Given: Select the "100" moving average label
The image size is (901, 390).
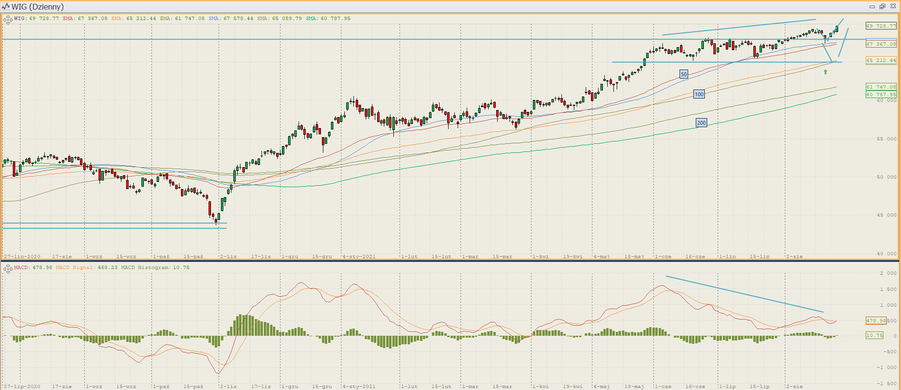Looking at the screenshot, I should tap(699, 94).
